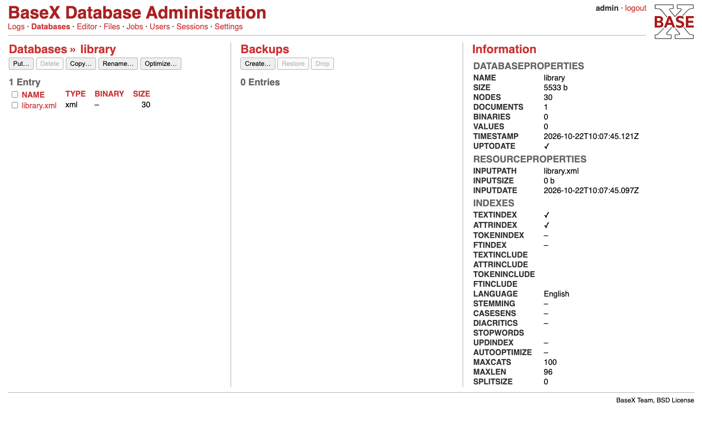Click the Drop backup button
702x439 pixels.
[x=322, y=64]
